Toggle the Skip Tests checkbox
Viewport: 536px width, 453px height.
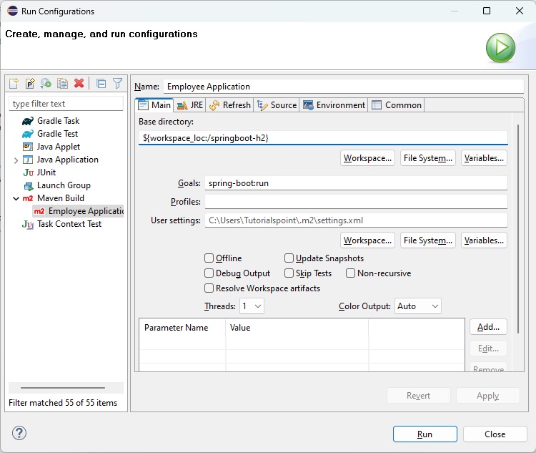289,273
